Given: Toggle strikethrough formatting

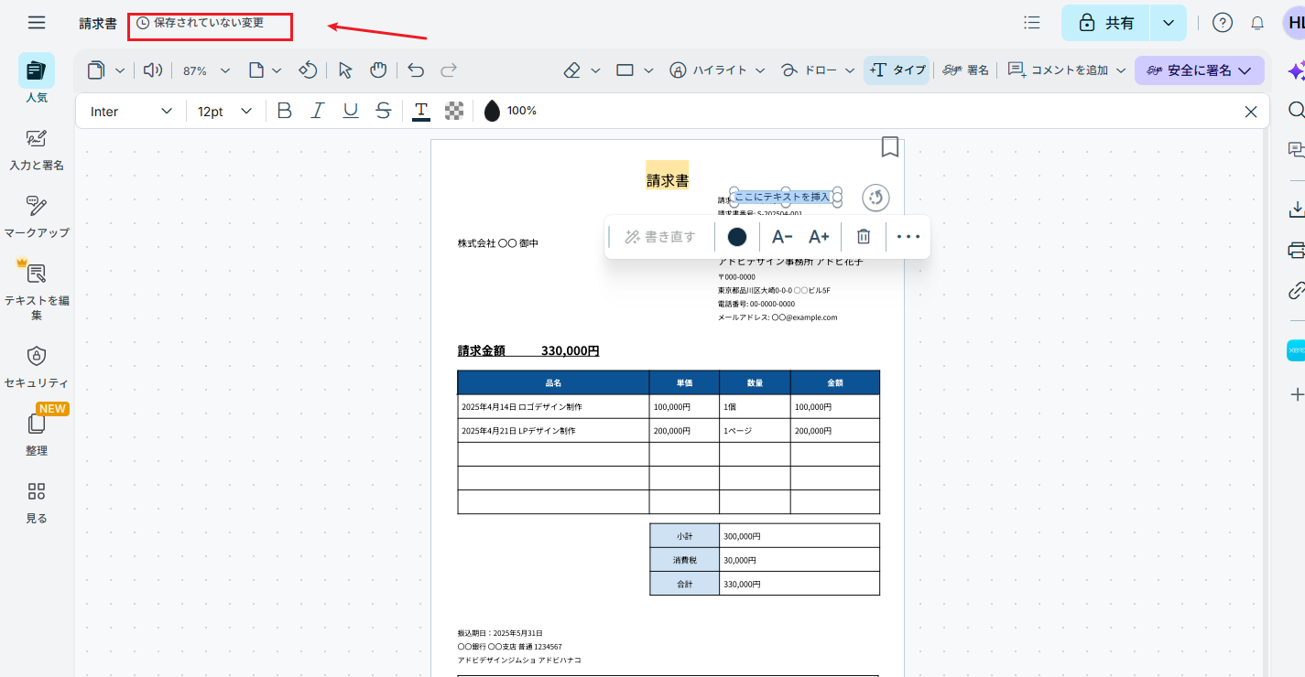Looking at the screenshot, I should pos(384,111).
